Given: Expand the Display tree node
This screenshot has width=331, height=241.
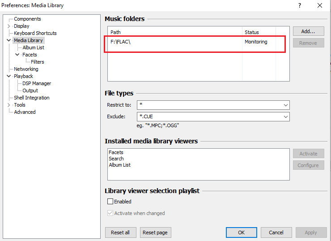Looking at the screenshot, I should (x=8, y=26).
